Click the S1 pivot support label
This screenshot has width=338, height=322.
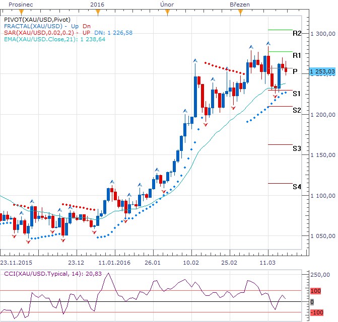(x=297, y=94)
